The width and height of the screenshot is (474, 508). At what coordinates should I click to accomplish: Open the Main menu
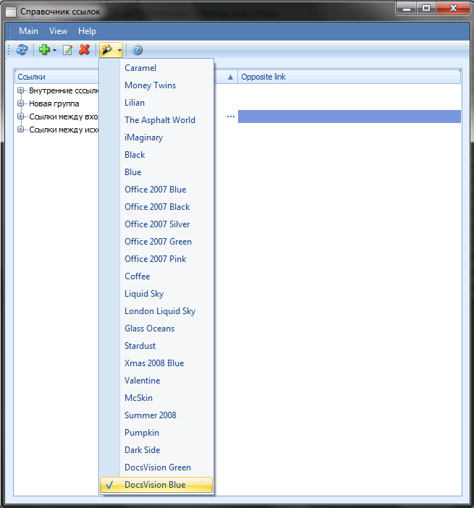pos(28,31)
